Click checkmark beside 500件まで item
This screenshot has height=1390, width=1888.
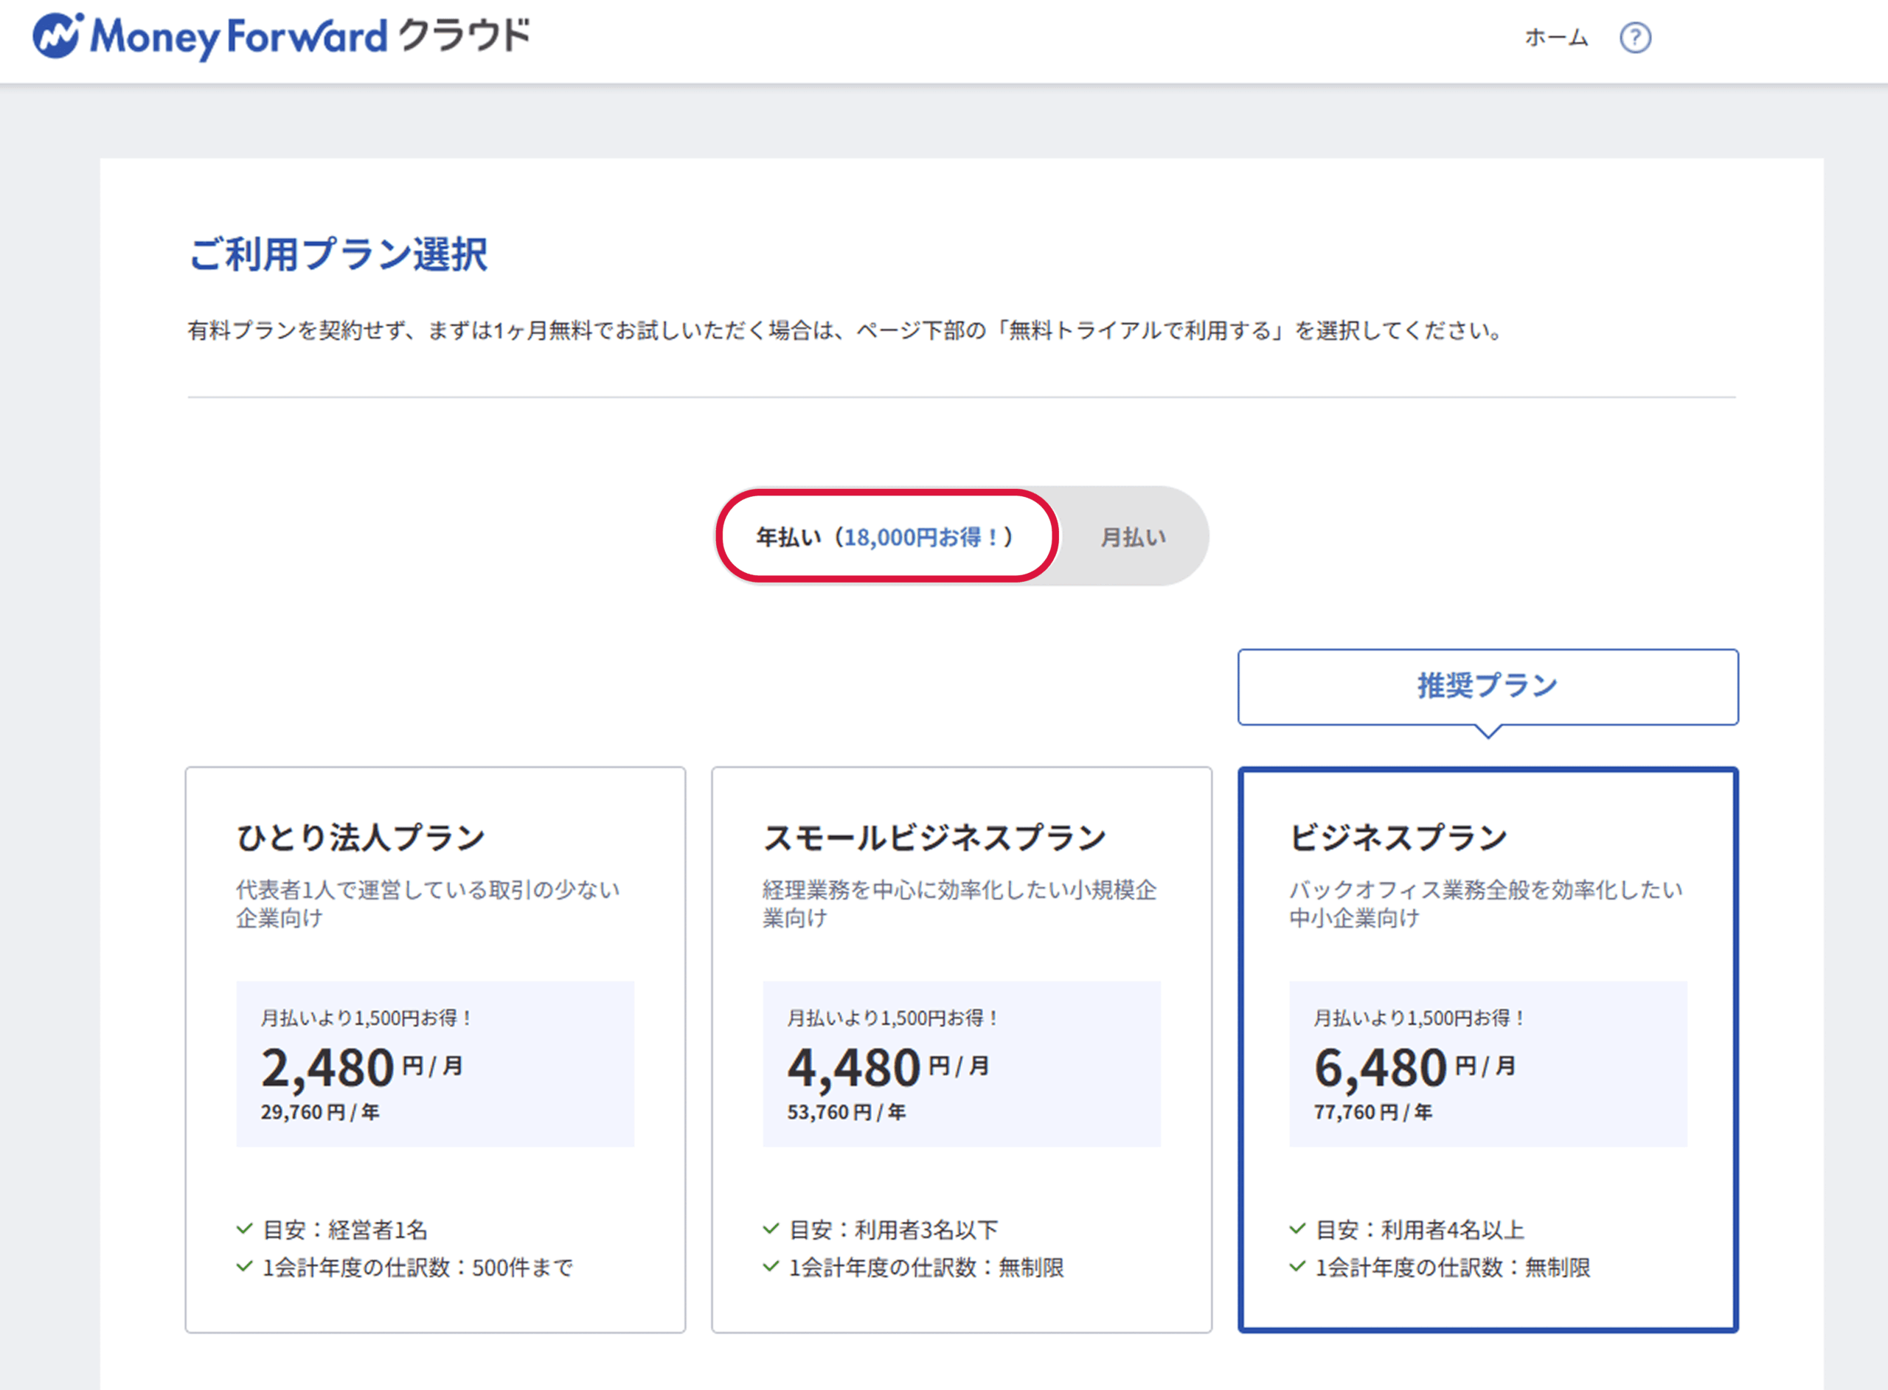pos(245,1266)
